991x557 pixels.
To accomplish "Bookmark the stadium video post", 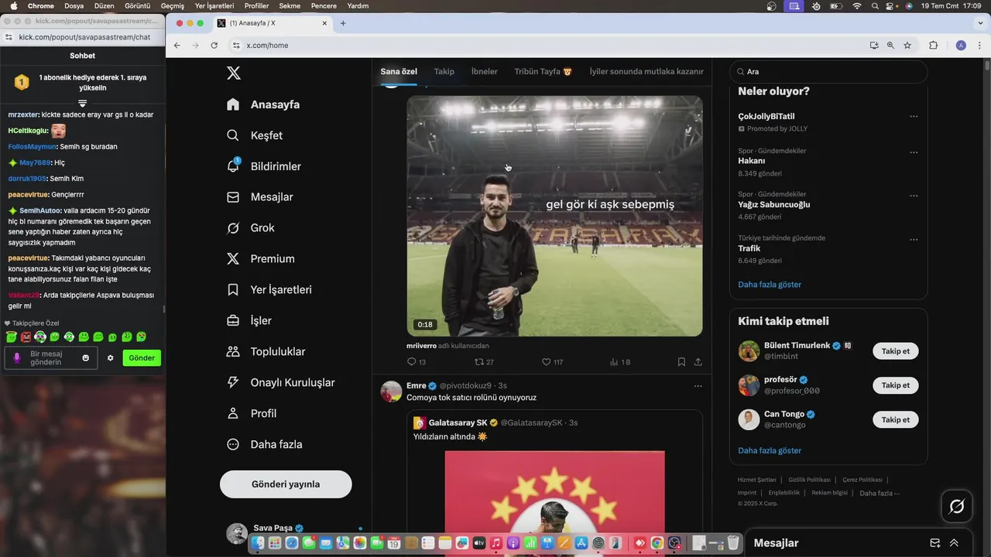I will 681,362.
